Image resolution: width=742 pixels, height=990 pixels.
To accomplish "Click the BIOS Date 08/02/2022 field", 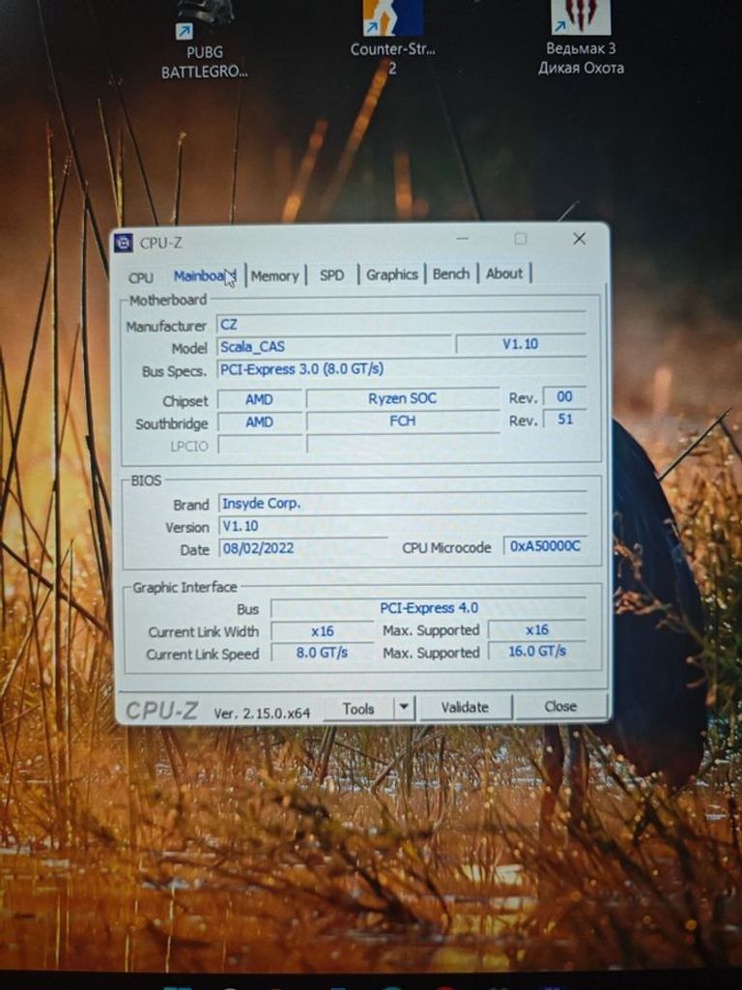I will coord(302,547).
